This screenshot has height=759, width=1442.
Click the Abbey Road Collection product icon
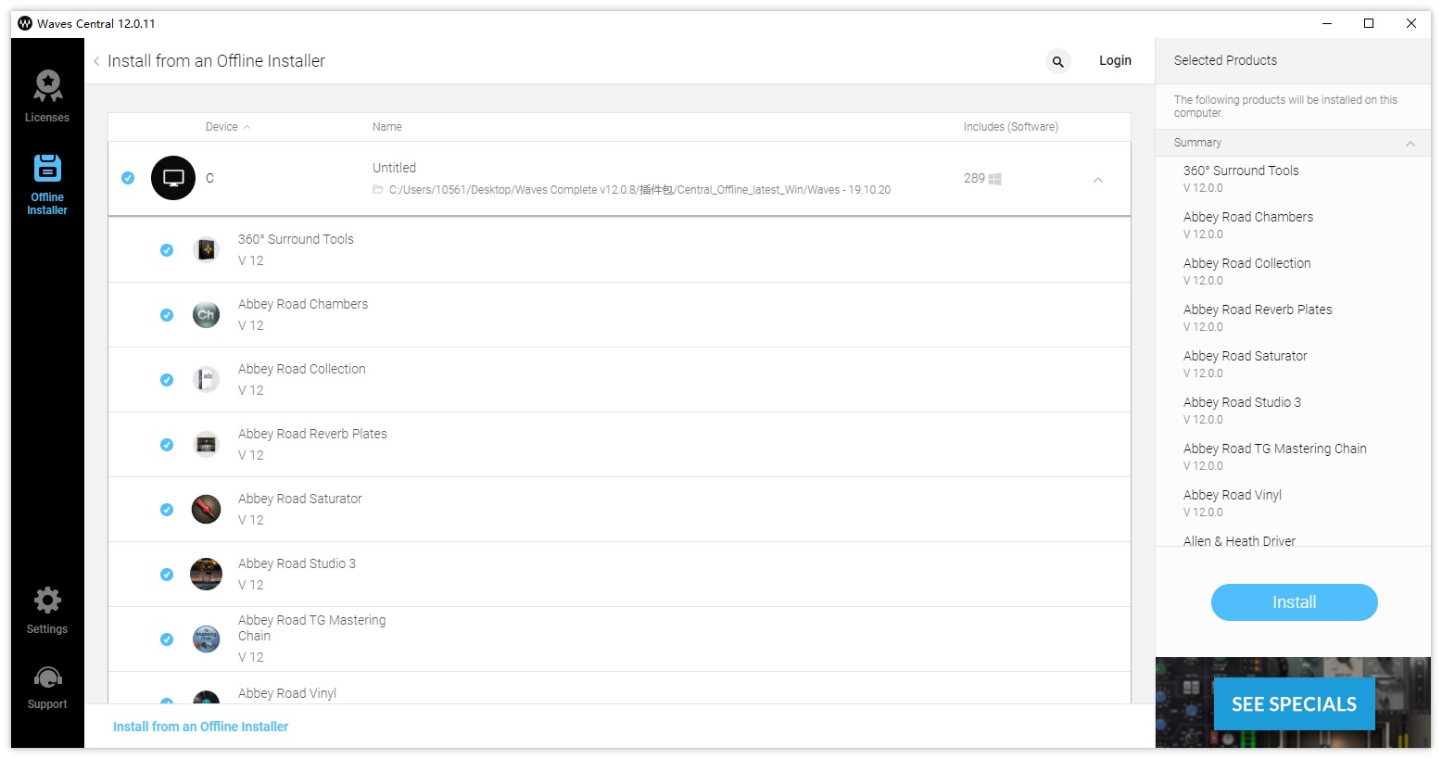(207, 379)
